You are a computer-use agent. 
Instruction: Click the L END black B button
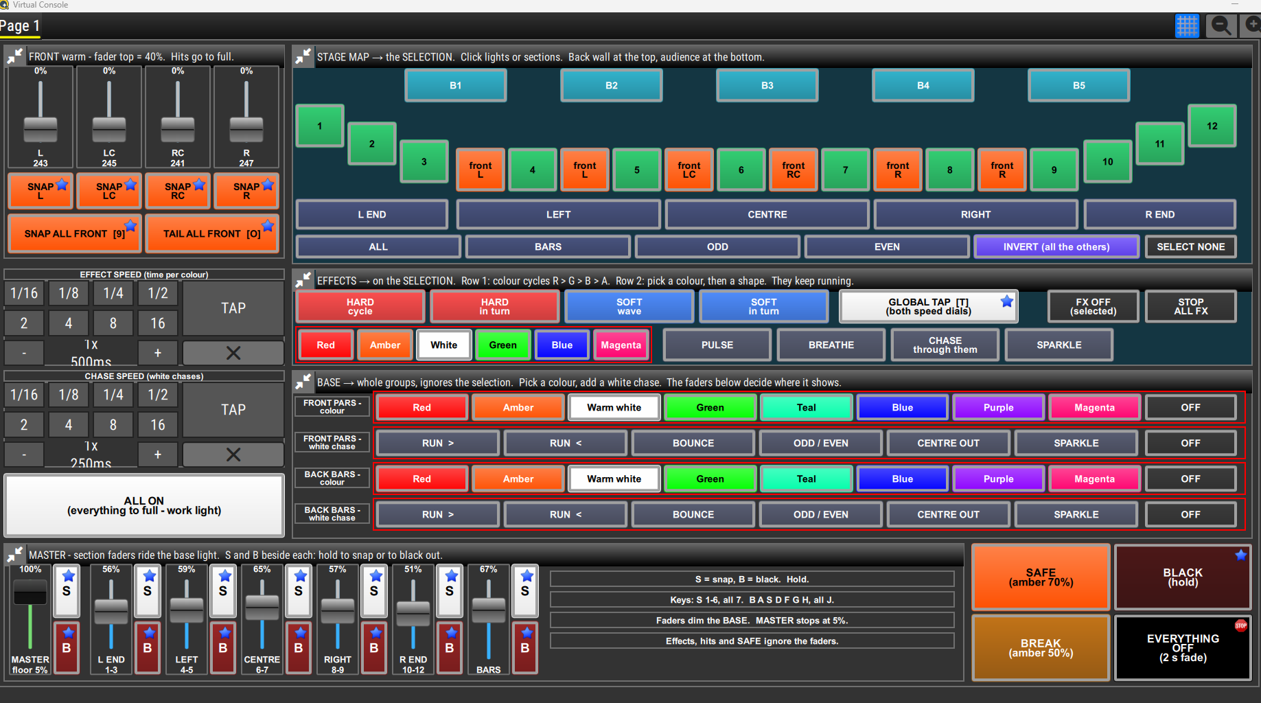point(148,647)
